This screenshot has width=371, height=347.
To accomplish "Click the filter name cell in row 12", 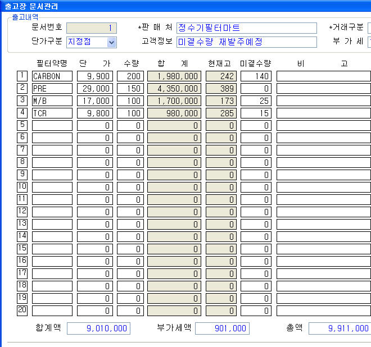I will coord(52,212).
